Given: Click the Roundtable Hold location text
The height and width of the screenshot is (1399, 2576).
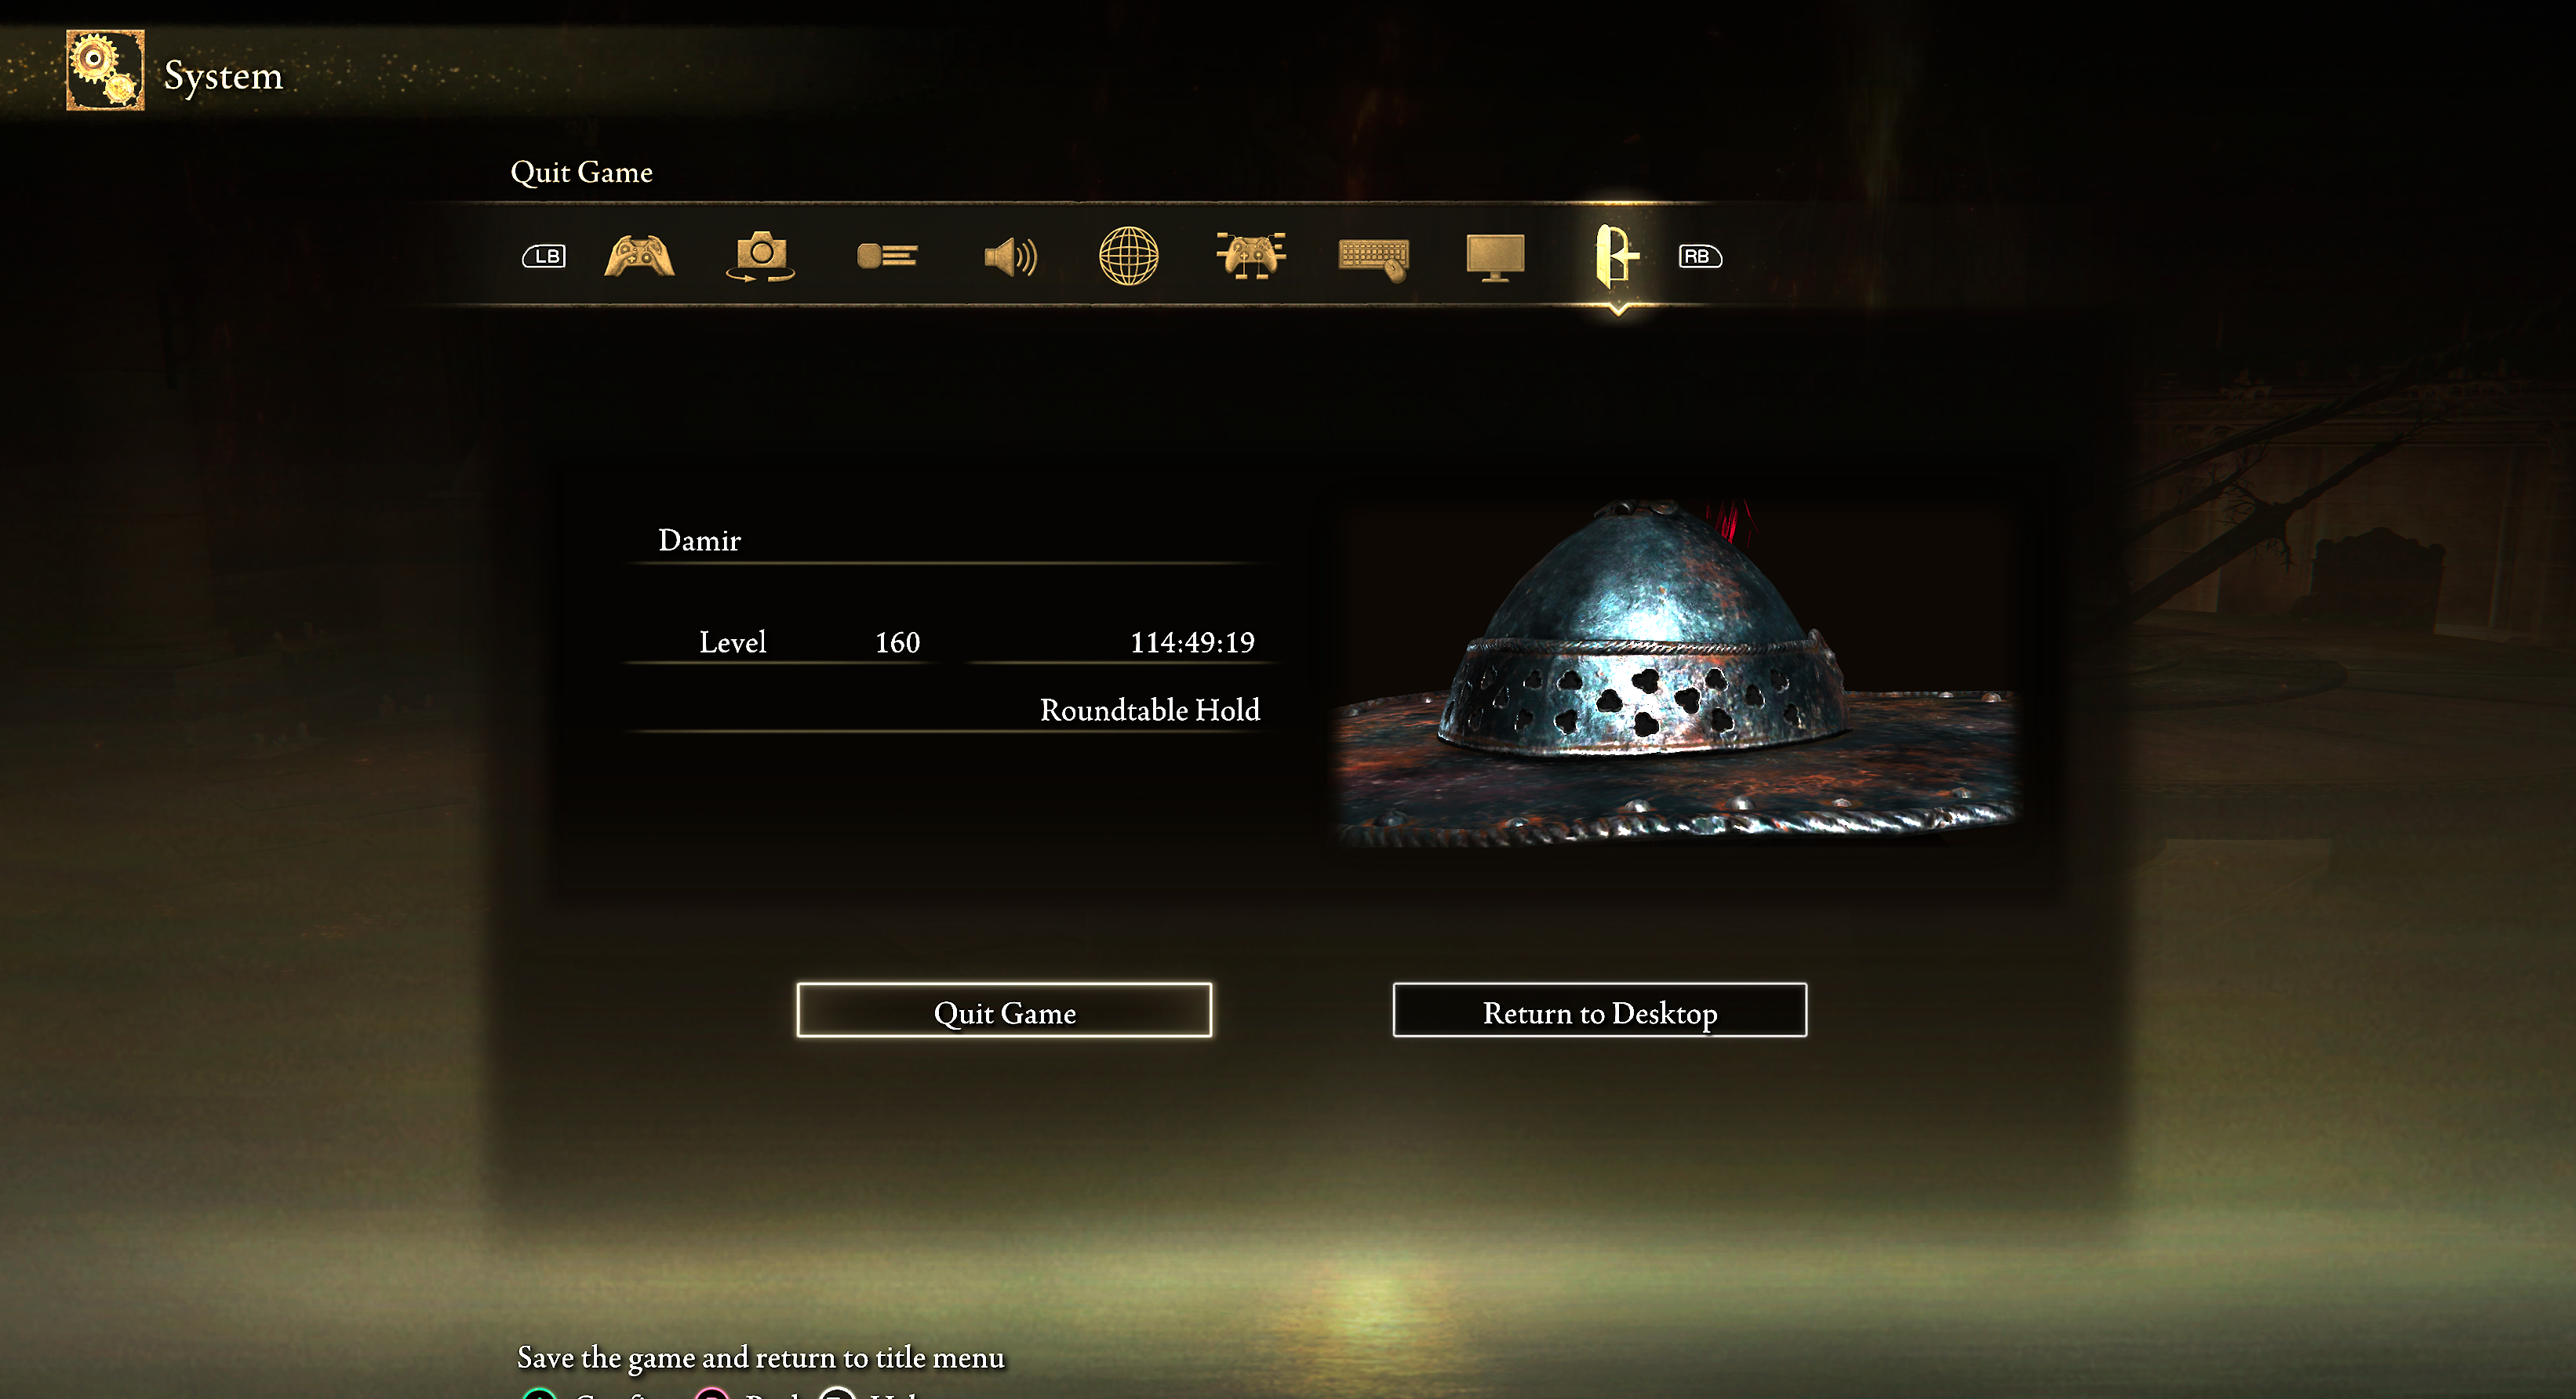Looking at the screenshot, I should click(x=1149, y=710).
